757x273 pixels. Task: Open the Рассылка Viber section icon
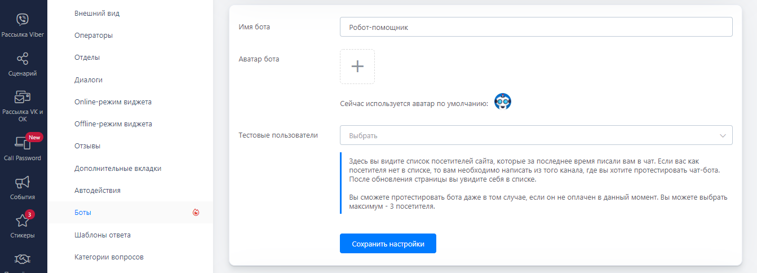pyautogui.click(x=23, y=20)
